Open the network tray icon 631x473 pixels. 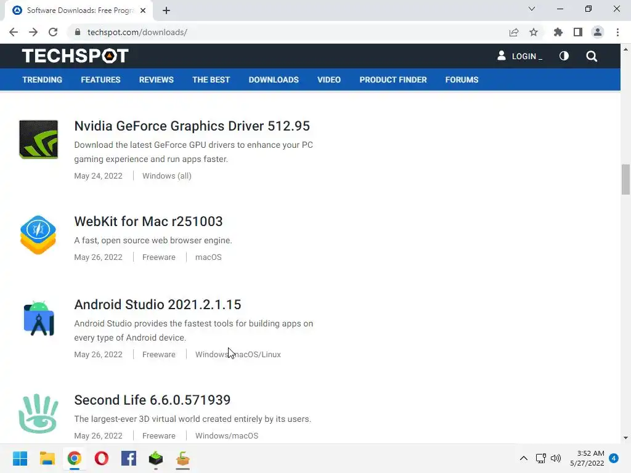tap(540, 458)
